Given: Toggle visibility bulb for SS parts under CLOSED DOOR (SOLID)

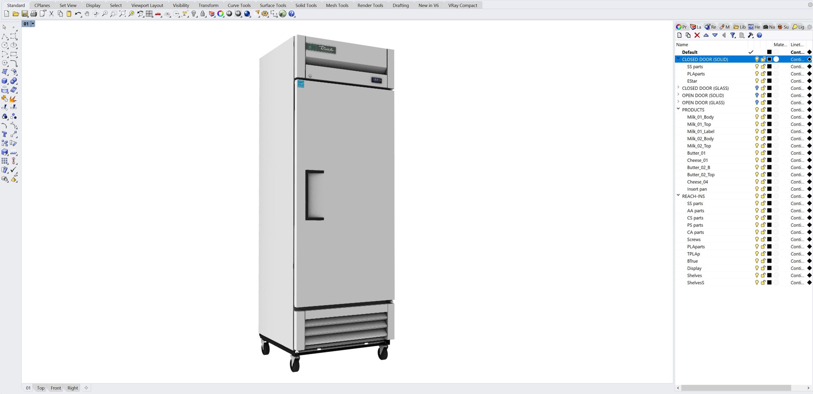Looking at the screenshot, I should point(757,67).
